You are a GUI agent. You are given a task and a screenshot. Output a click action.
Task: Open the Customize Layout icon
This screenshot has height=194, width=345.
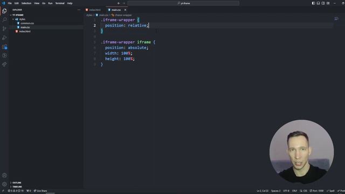click(x=328, y=3)
